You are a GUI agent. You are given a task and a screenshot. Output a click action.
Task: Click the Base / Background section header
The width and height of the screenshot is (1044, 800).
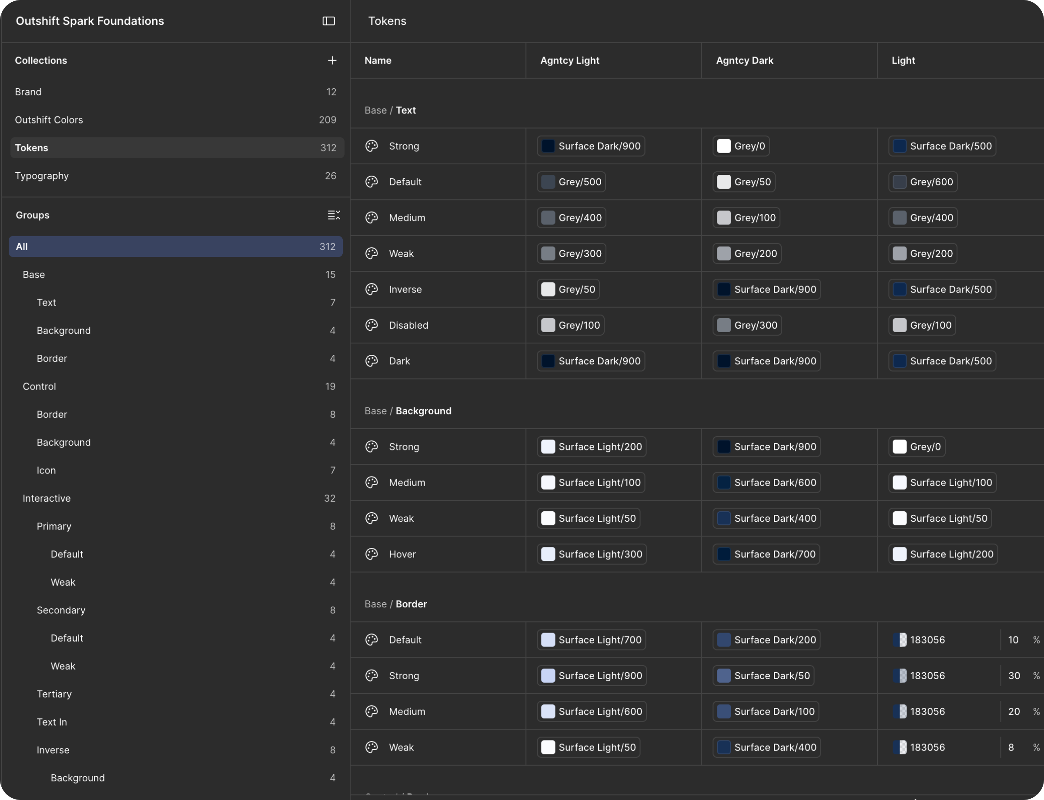(408, 411)
